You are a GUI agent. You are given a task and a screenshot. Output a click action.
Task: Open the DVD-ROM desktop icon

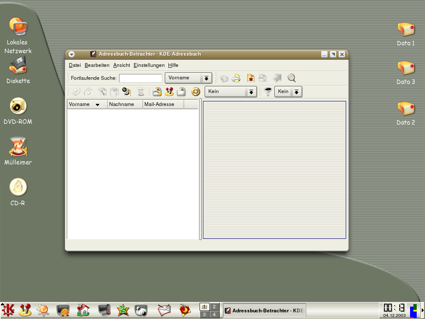click(18, 110)
